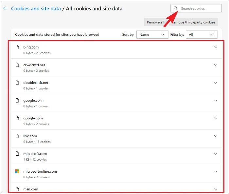Click the live.com file icon
Image resolution: width=229 pixels, height=194 pixels.
[x=17, y=136]
